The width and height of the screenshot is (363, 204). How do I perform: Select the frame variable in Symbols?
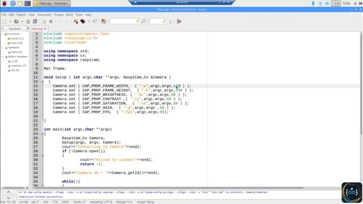(x=16, y=52)
